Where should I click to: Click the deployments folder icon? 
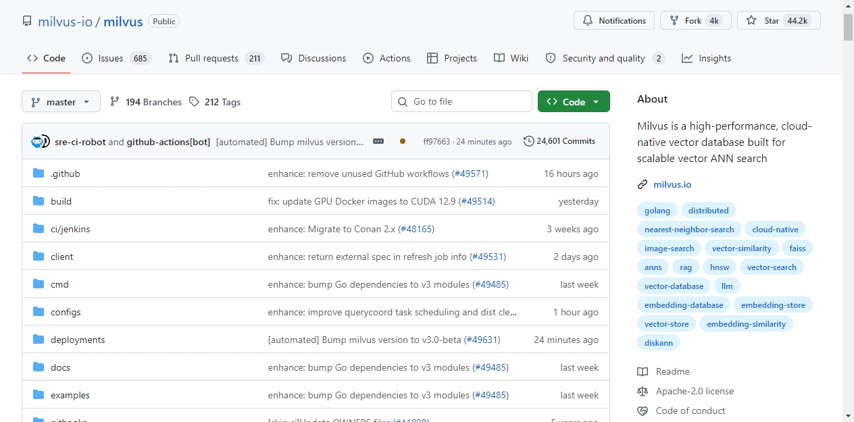click(x=39, y=340)
